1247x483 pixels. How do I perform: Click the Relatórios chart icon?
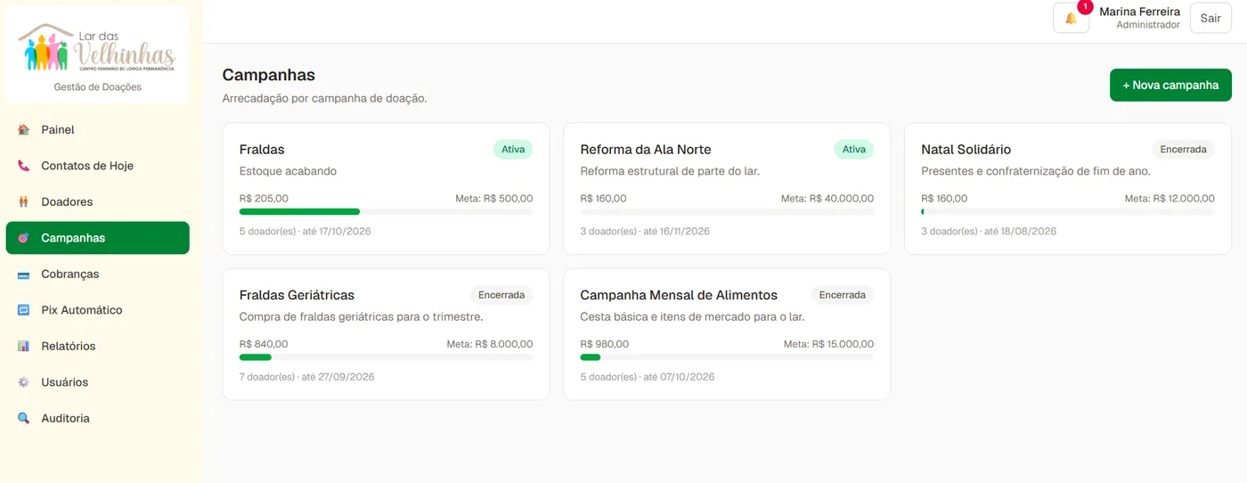(24, 346)
